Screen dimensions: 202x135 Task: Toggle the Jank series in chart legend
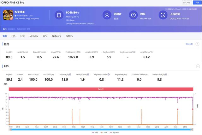click(104, 132)
